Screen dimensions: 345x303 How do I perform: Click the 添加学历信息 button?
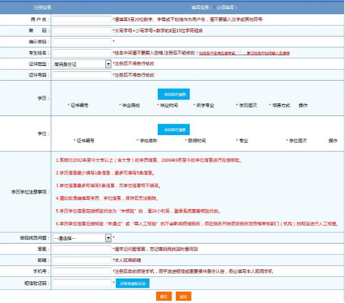tap(174, 94)
